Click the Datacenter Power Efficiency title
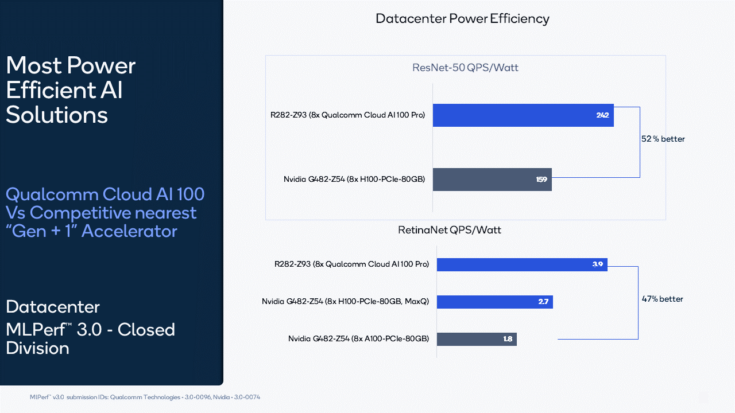 [x=462, y=18]
